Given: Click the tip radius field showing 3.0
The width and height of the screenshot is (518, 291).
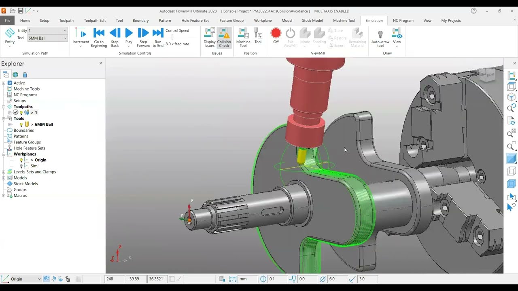Looking at the screenshot, I should (367, 279).
